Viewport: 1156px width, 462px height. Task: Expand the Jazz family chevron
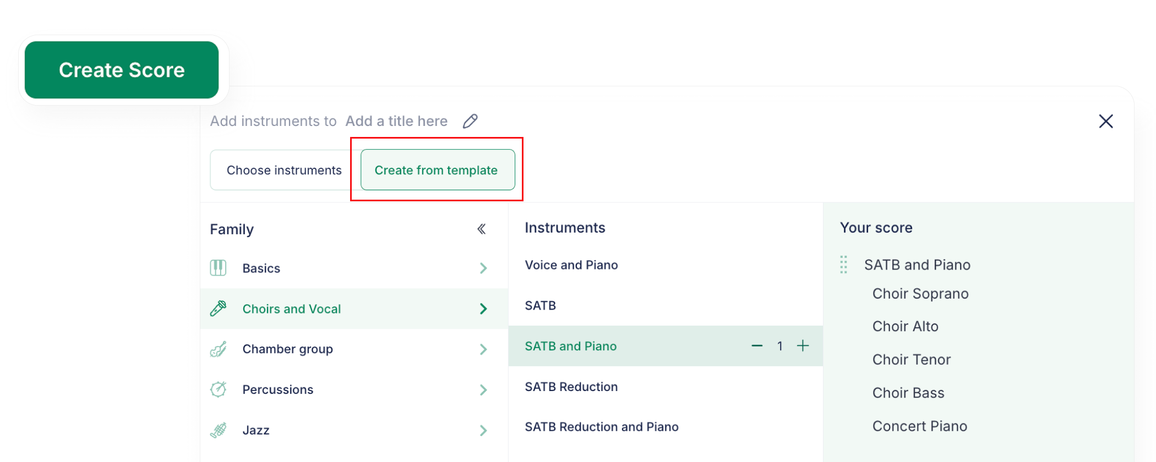[x=483, y=431]
